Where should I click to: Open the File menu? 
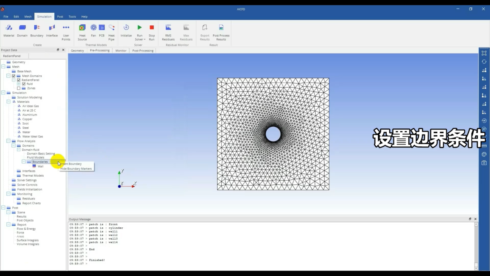click(x=6, y=17)
